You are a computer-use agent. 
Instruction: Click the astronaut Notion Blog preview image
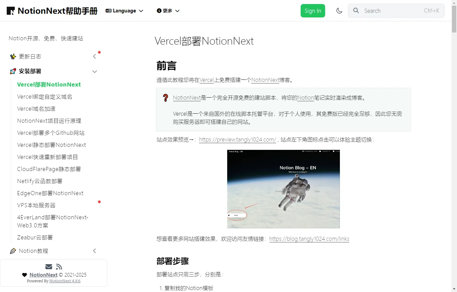click(284, 189)
